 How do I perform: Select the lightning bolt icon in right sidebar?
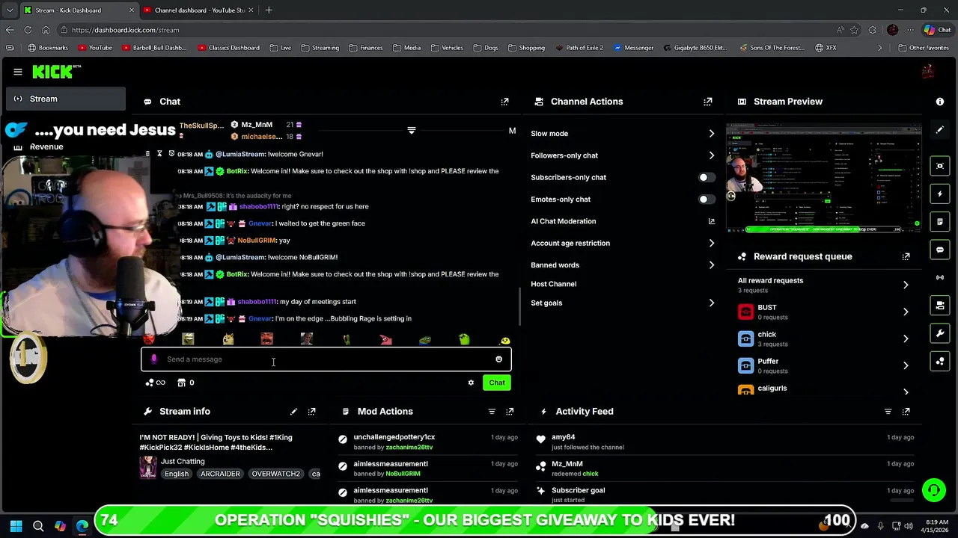click(940, 194)
